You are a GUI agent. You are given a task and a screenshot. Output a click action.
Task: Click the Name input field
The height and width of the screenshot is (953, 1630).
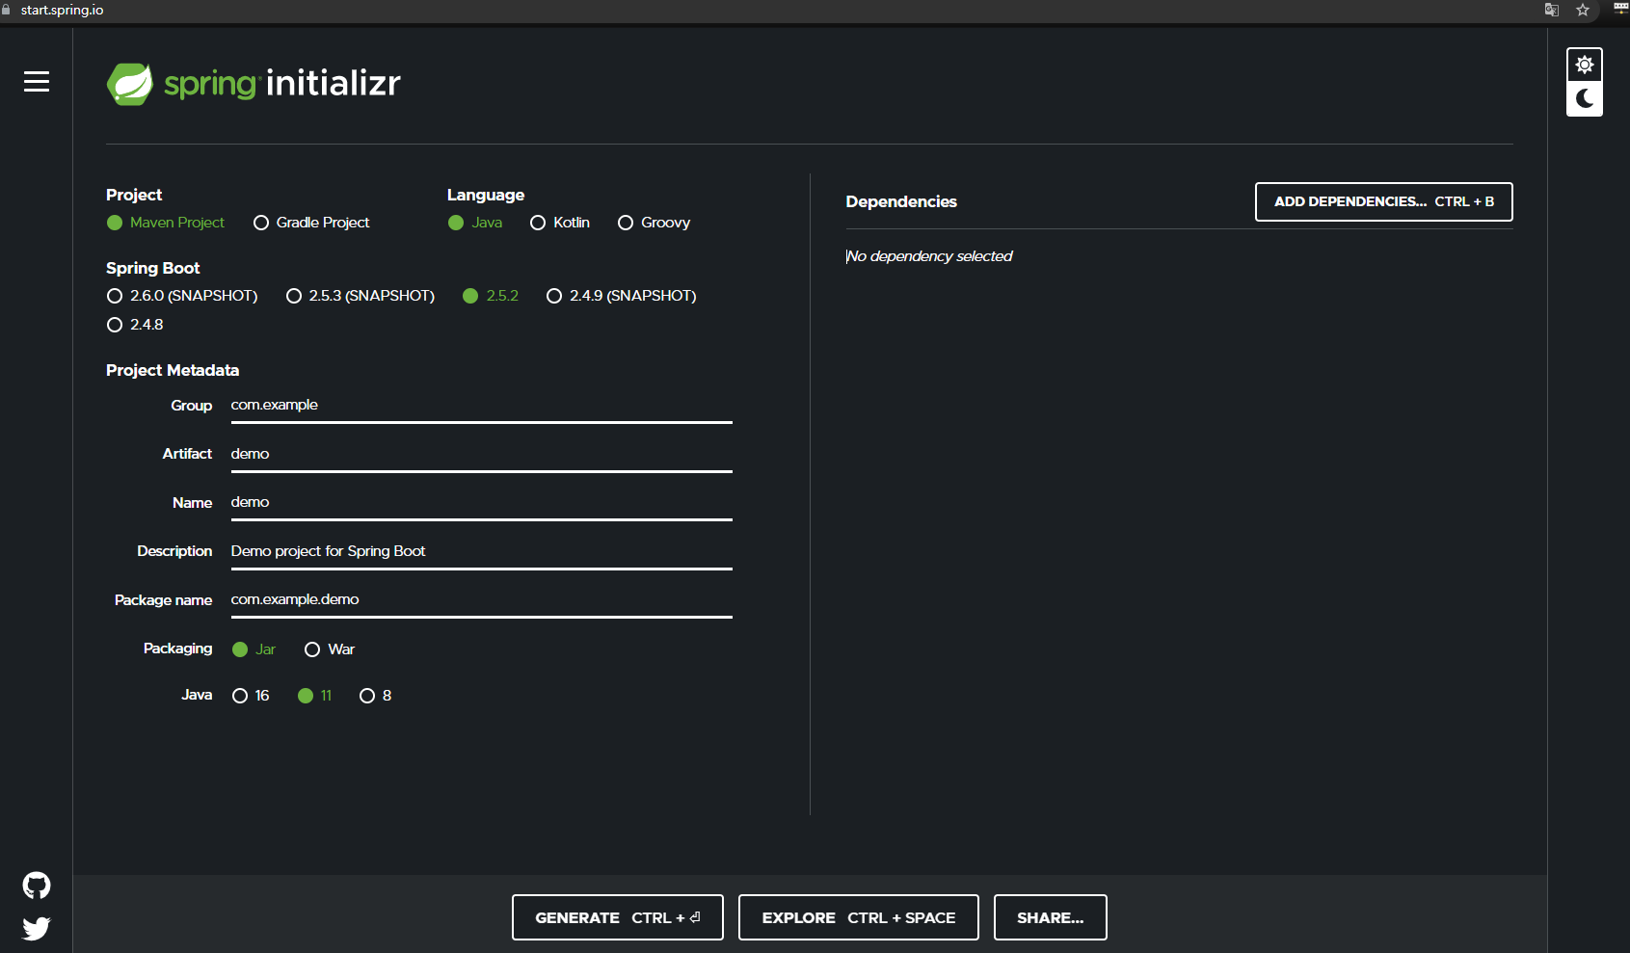482,503
